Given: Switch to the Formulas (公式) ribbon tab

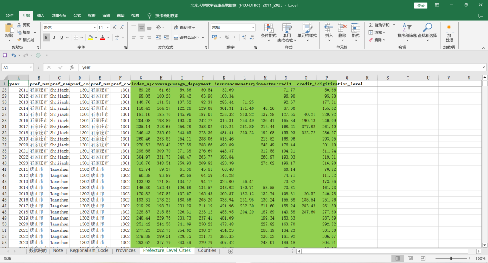Looking at the screenshot, I should (77, 15).
